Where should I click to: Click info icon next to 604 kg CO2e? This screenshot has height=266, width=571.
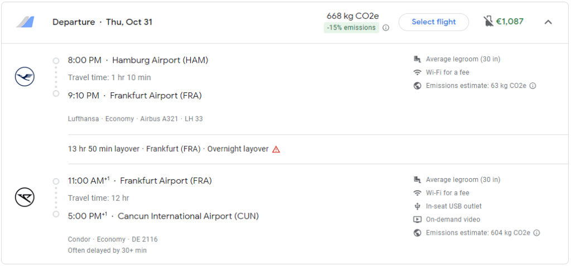tap(536, 233)
